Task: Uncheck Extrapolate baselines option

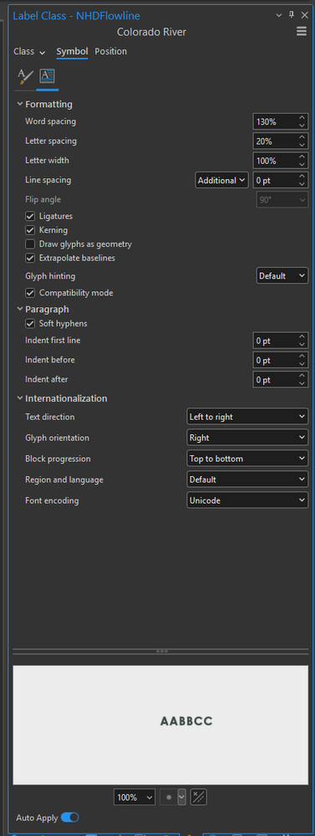Action: coord(30,258)
